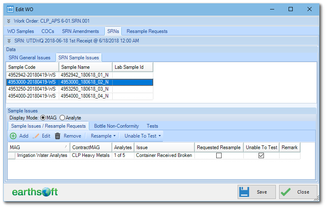Collapse the Work Order header chevron
Screen dimensions: 326x208
9,21
